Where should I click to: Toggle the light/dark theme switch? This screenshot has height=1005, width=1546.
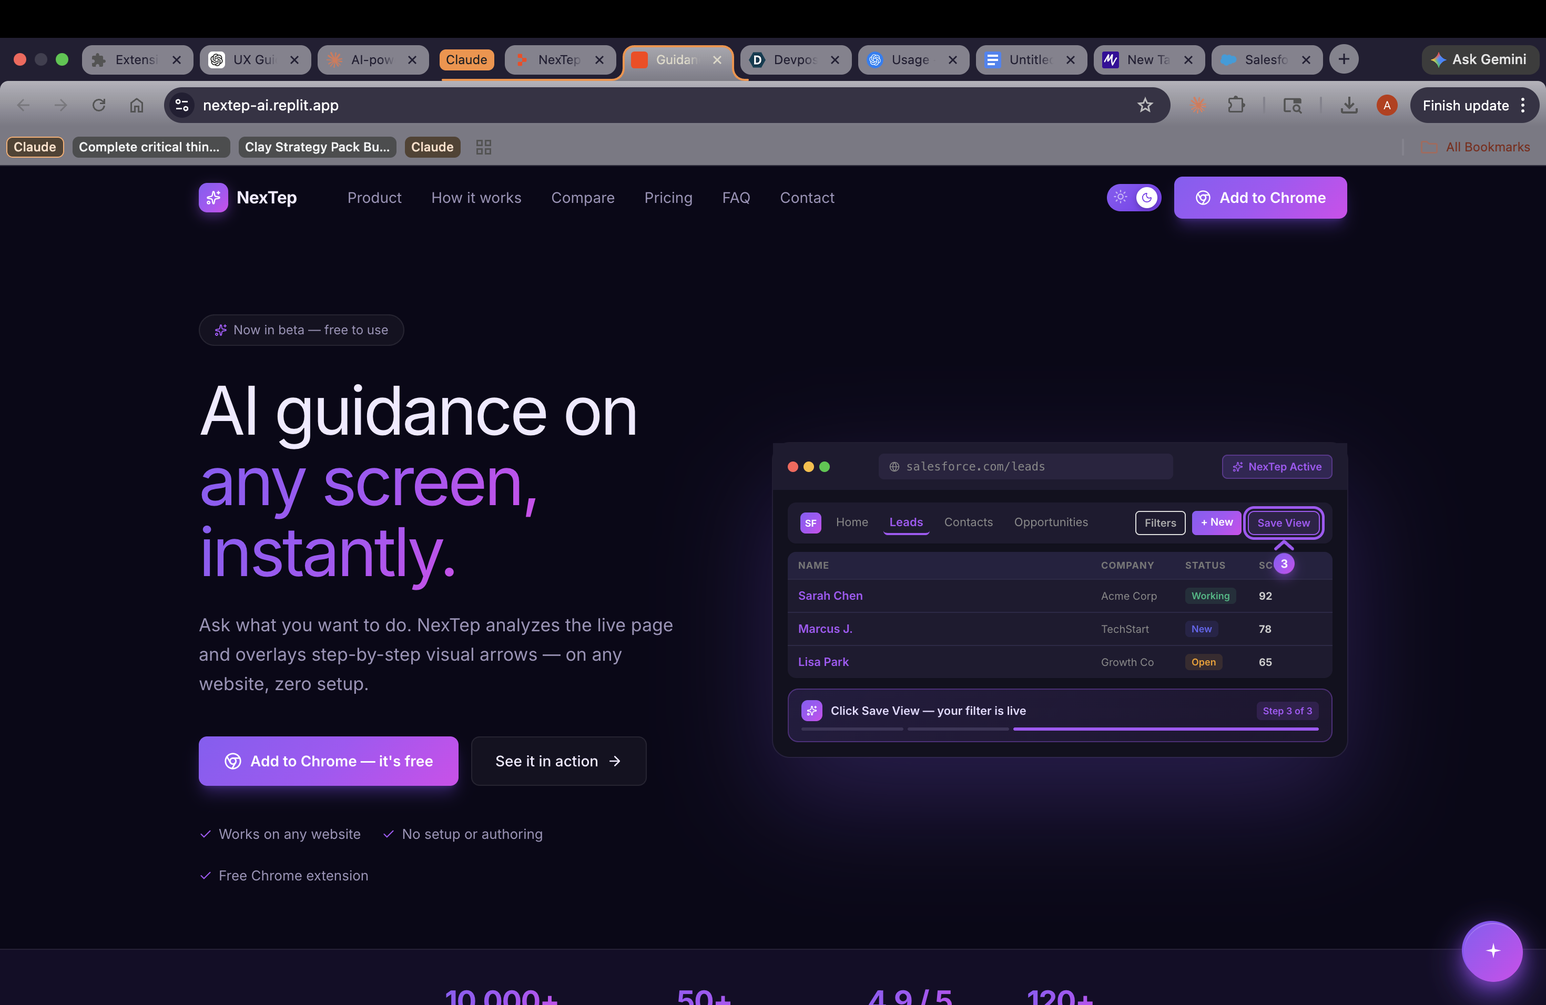coord(1134,197)
